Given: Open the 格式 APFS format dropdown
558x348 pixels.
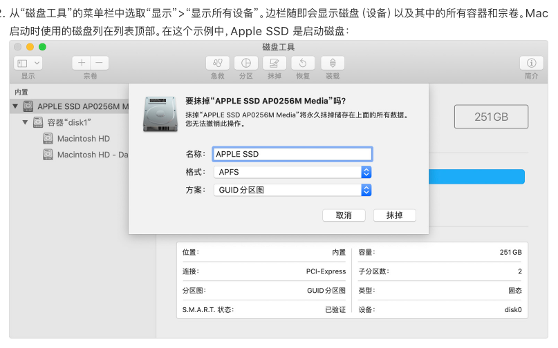Looking at the screenshot, I should (292, 172).
